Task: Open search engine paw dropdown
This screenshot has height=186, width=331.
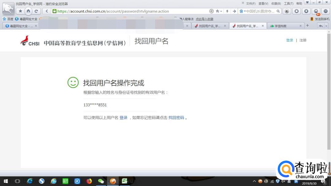Action: pyautogui.click(x=242, y=11)
